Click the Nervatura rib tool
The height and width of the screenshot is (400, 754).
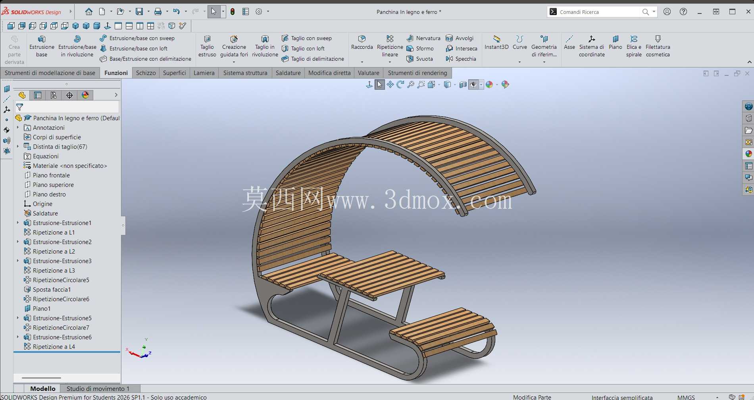click(423, 38)
